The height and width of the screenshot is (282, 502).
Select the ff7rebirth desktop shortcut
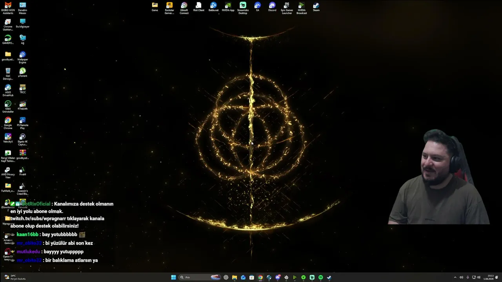point(23,105)
